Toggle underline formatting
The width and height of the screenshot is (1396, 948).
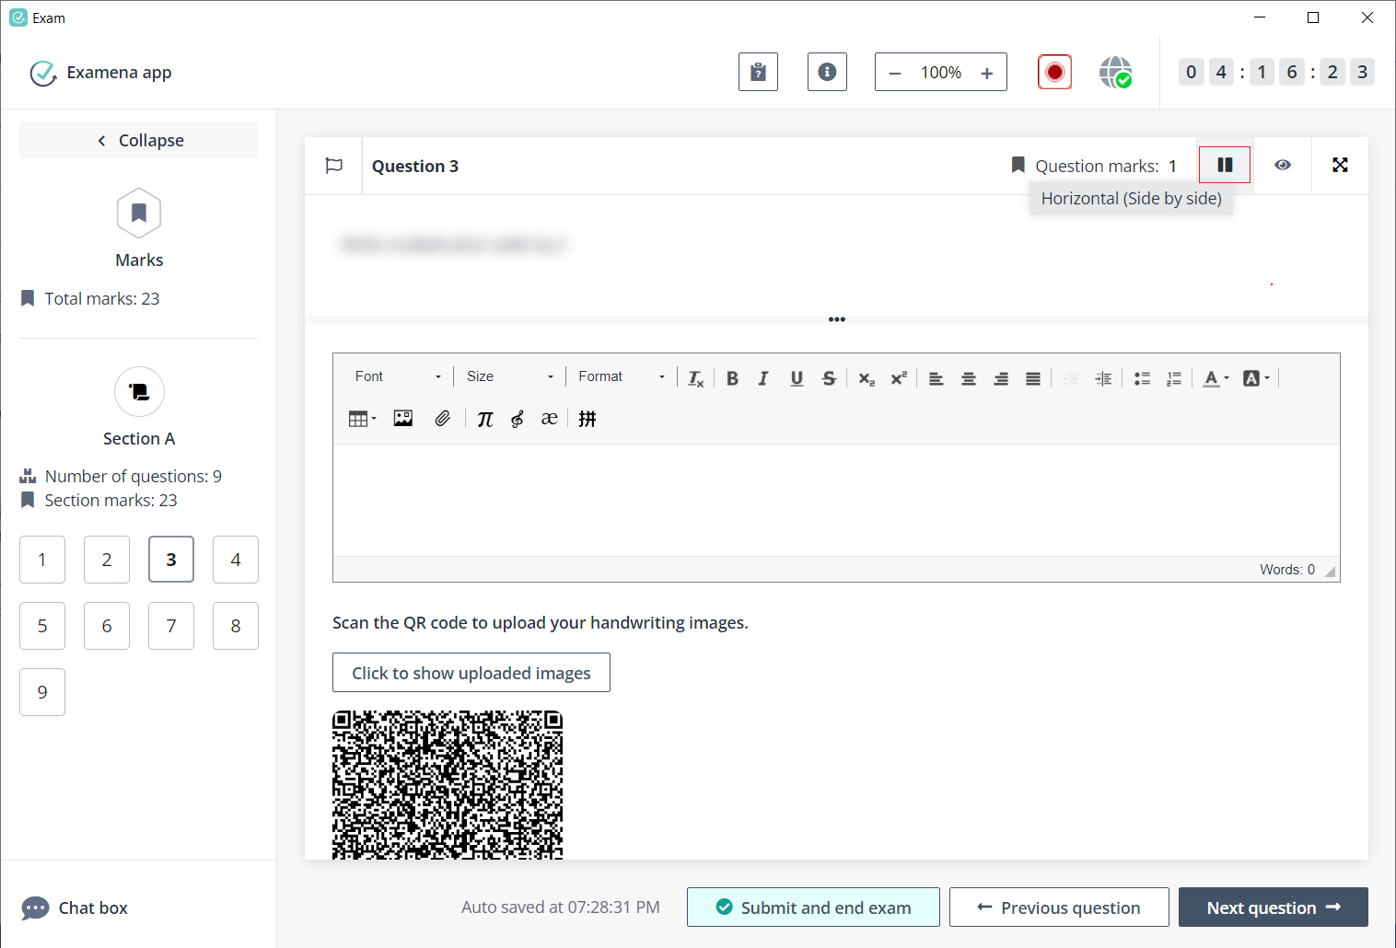tap(797, 378)
